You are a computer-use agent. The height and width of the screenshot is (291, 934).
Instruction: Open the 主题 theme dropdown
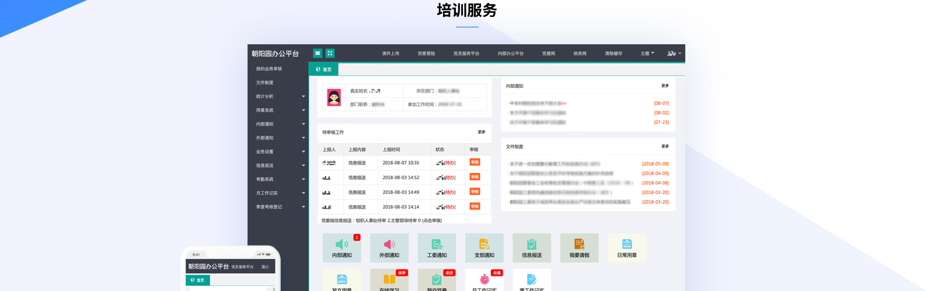point(647,54)
